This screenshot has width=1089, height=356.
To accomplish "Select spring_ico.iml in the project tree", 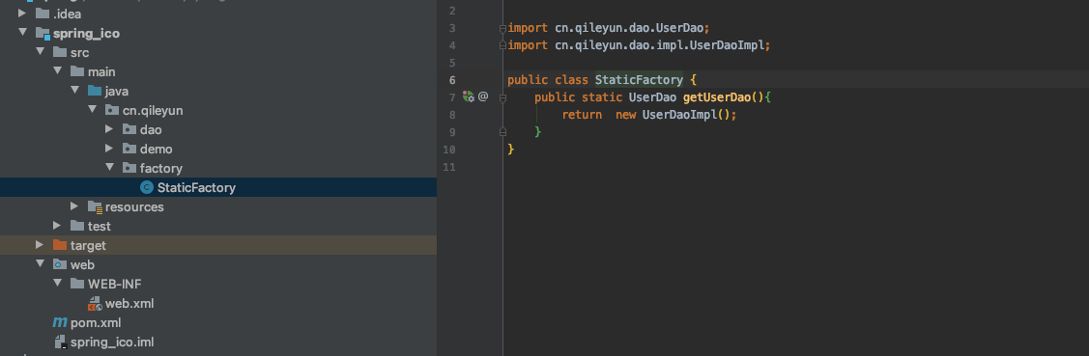I will coord(112,342).
